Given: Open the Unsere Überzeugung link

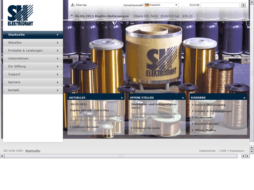Looking at the screenshot, I should coord(210,105).
